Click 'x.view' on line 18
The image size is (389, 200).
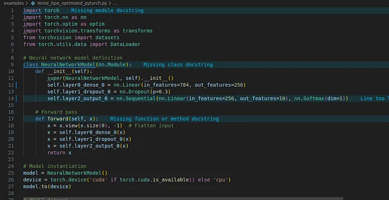point(68,126)
